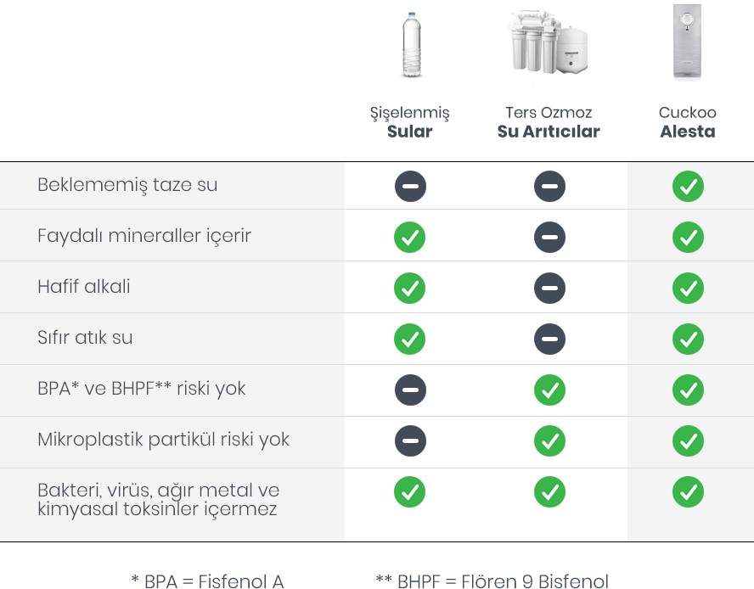754x589 pixels.
Task: Click the Ters Ozmoz Su Arıtıcılar heading
Action: pyautogui.click(x=549, y=122)
